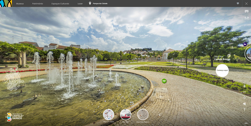Toggle the gyroscope view icon

[x=247, y=18]
